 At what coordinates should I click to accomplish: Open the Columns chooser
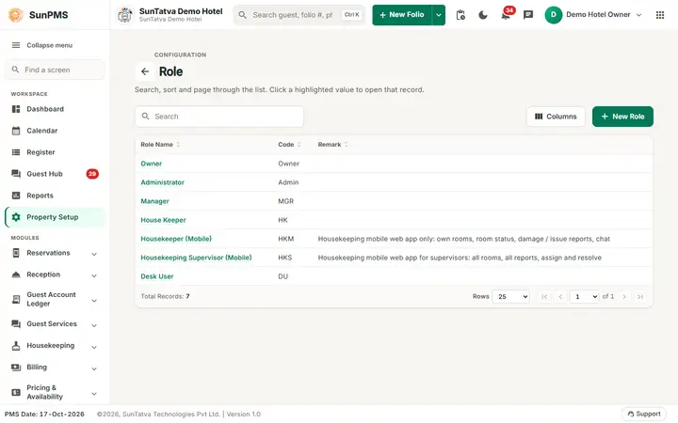tap(556, 117)
